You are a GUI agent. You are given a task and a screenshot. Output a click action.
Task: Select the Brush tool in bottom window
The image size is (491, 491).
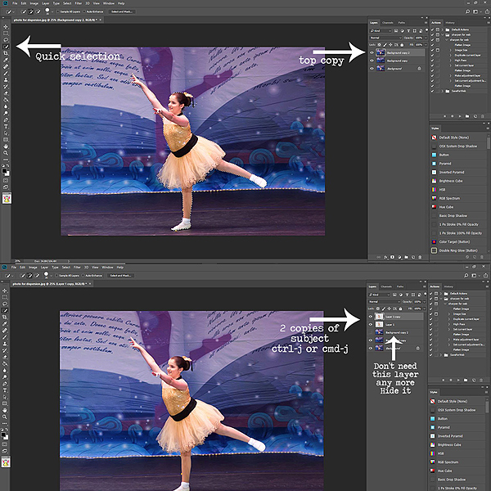pos(5,337)
